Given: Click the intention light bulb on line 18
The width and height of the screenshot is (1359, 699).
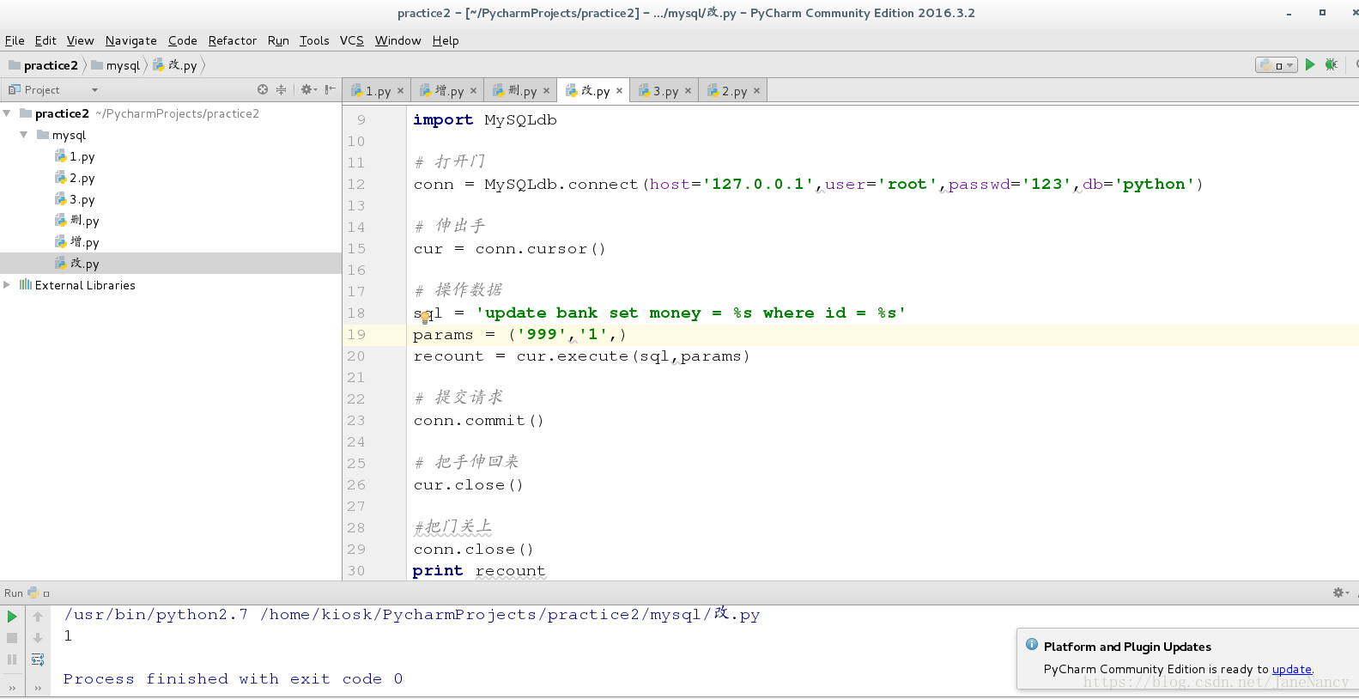Looking at the screenshot, I should click(425, 317).
